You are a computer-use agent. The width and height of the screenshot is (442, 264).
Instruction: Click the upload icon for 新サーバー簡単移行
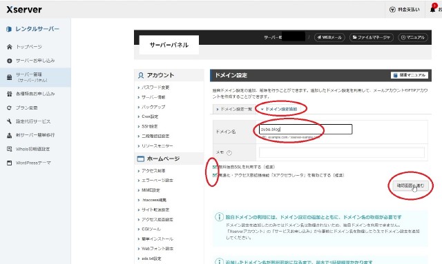(9, 135)
